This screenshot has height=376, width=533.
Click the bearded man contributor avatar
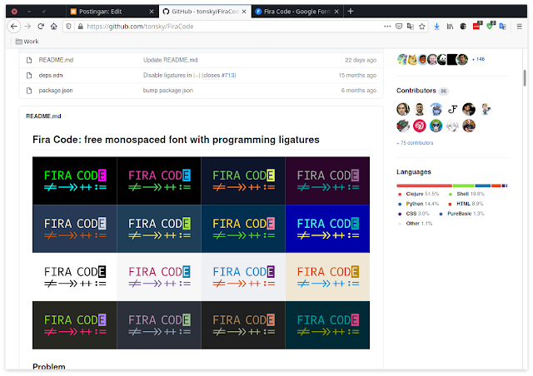419,109
